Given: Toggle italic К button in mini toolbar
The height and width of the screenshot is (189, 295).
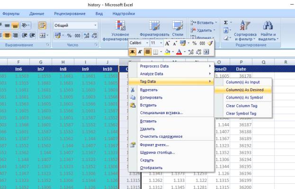Looking at the screenshot, I should coord(140,52).
